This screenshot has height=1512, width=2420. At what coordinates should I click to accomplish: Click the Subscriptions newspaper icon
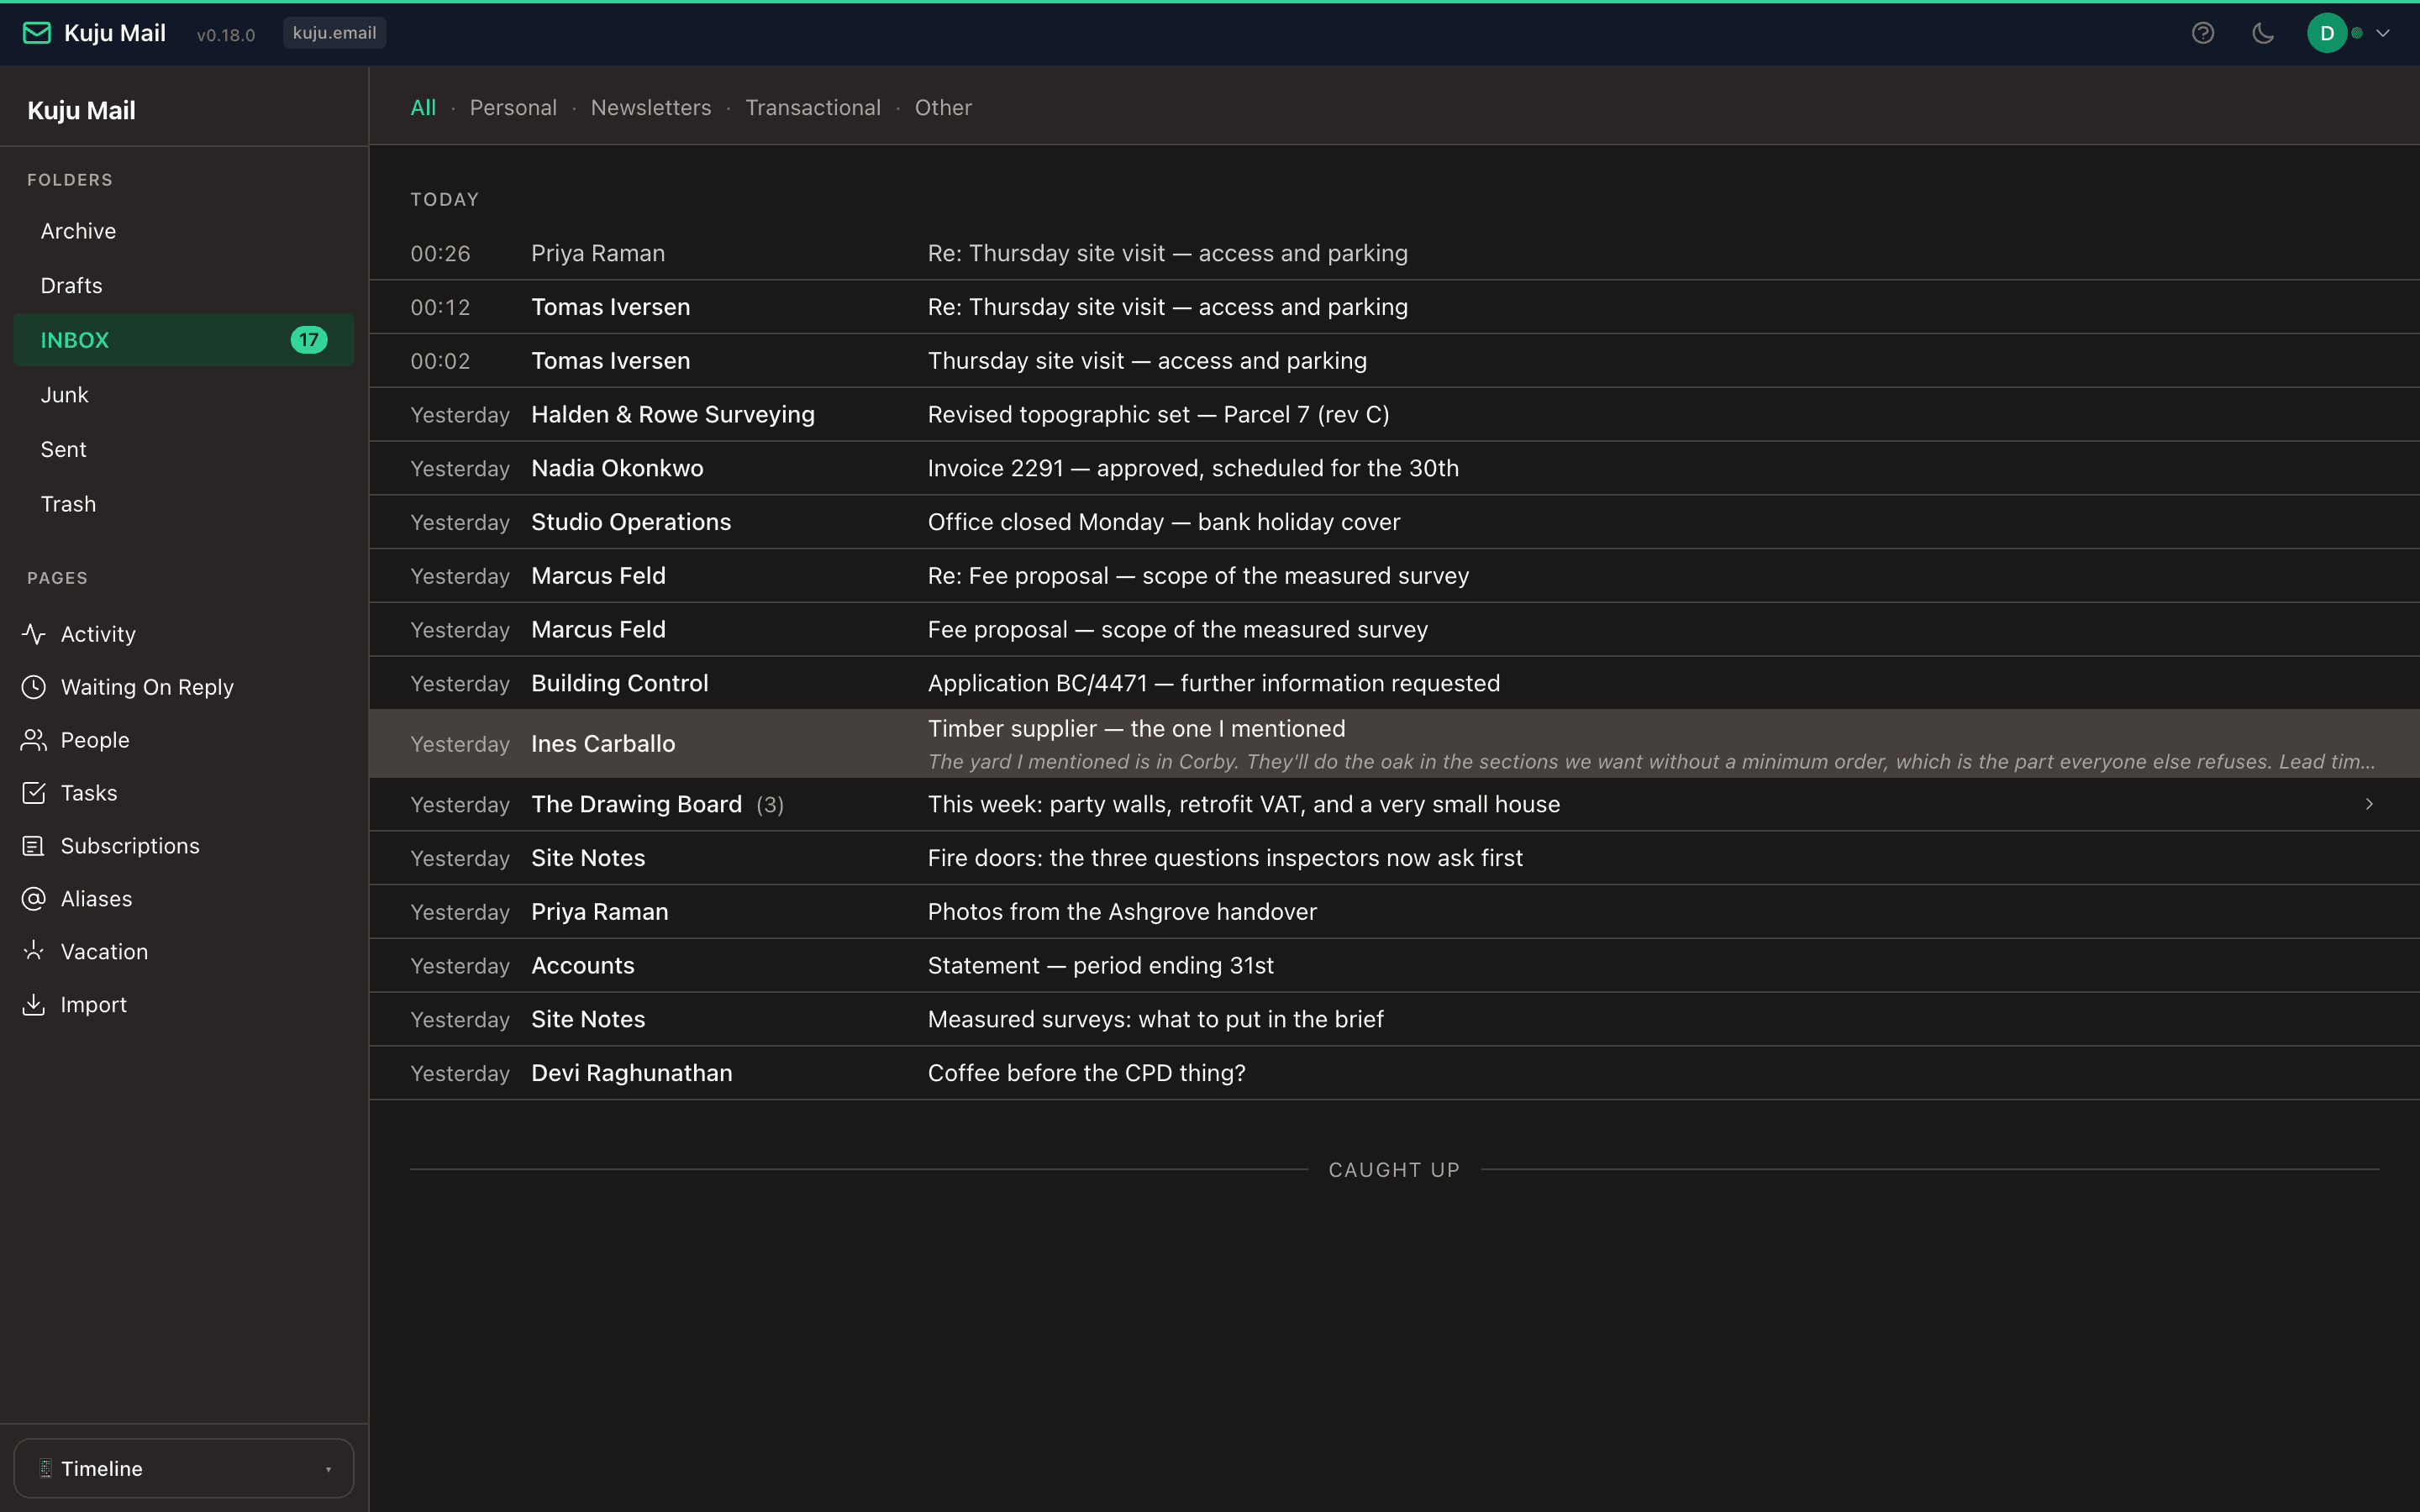(x=34, y=846)
